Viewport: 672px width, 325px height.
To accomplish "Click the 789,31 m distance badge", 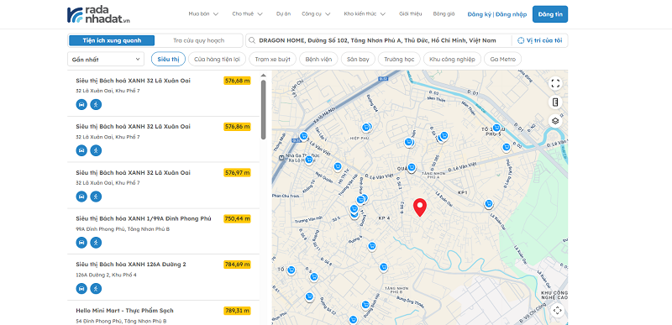I will click(x=237, y=311).
